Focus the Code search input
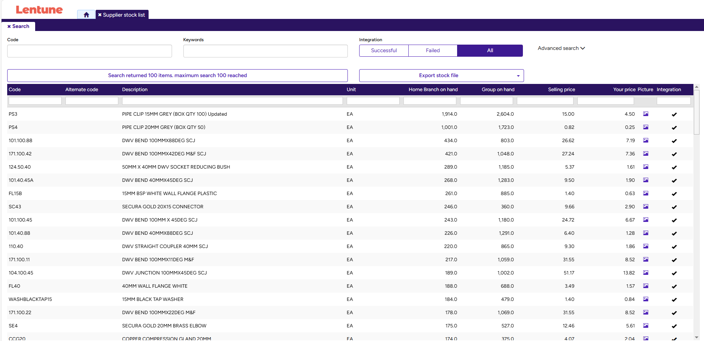The width and height of the screenshot is (704, 341). pos(90,51)
